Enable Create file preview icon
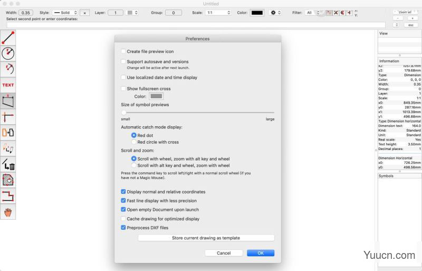This screenshot has height=271, width=422. (123, 51)
